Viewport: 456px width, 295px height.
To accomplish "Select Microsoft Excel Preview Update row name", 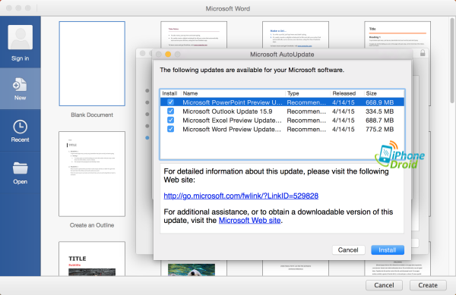I will tap(232, 121).
